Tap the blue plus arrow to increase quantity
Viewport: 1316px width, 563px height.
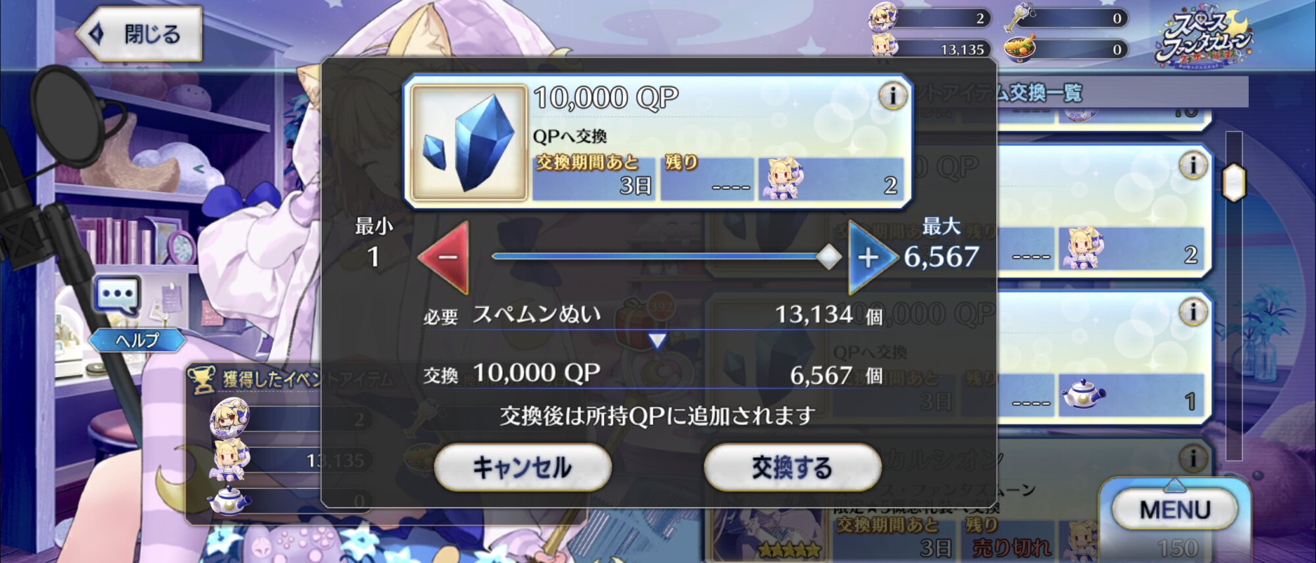(x=871, y=257)
